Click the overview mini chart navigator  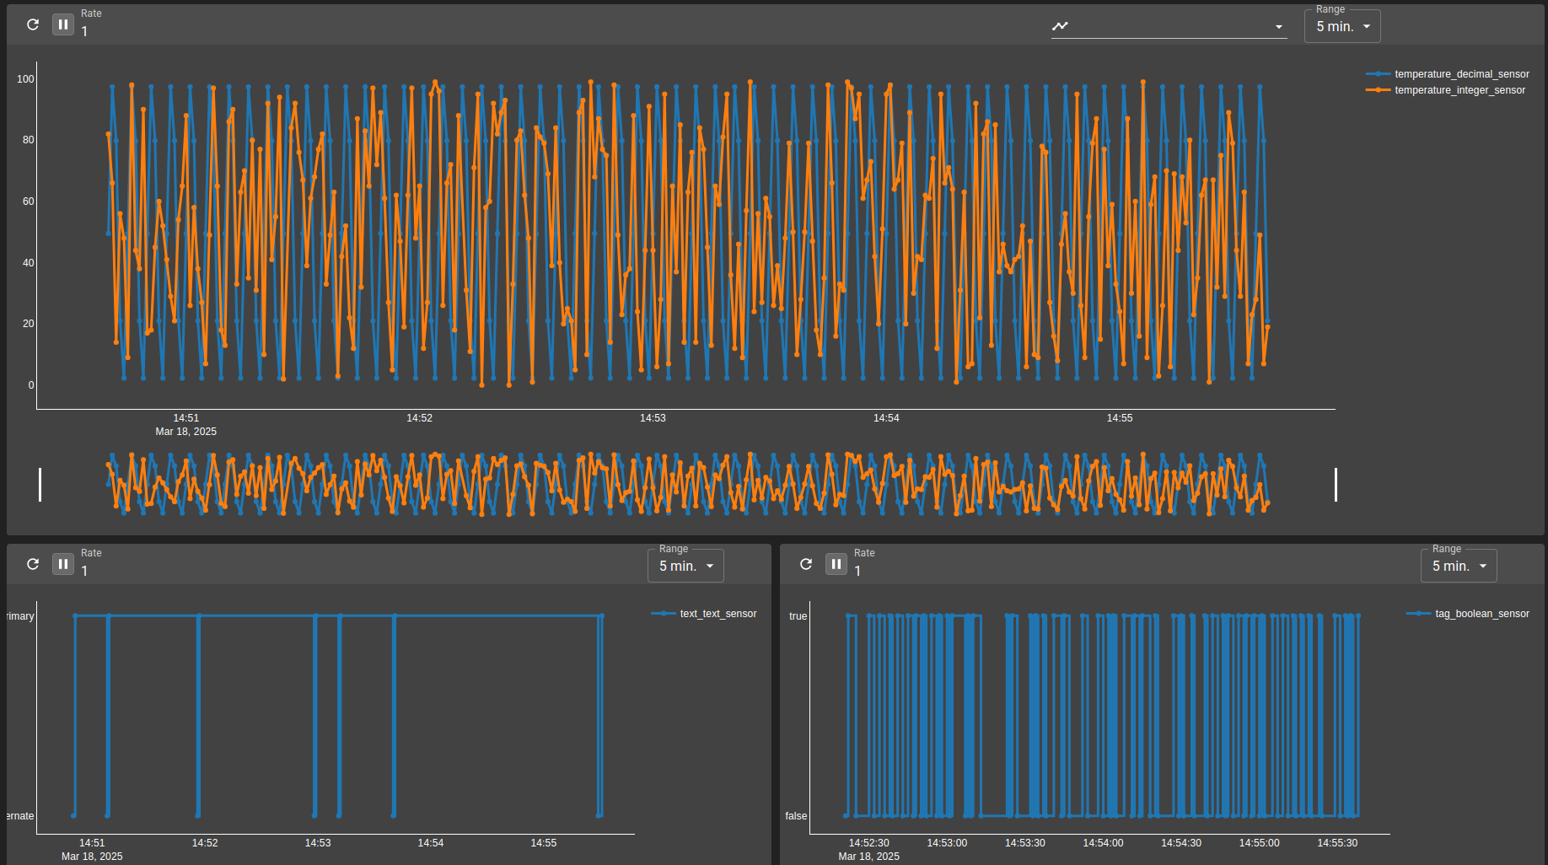click(687, 485)
